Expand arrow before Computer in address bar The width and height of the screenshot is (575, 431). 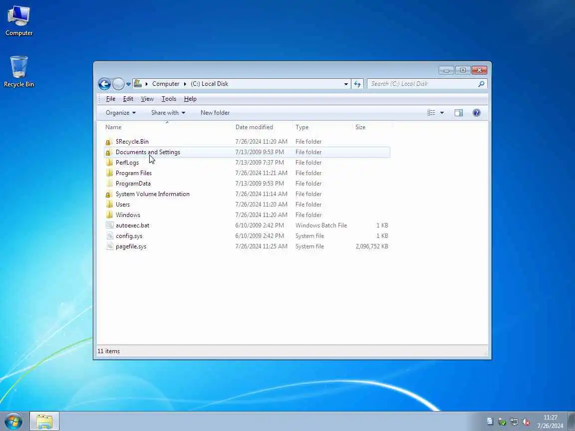pyautogui.click(x=147, y=84)
